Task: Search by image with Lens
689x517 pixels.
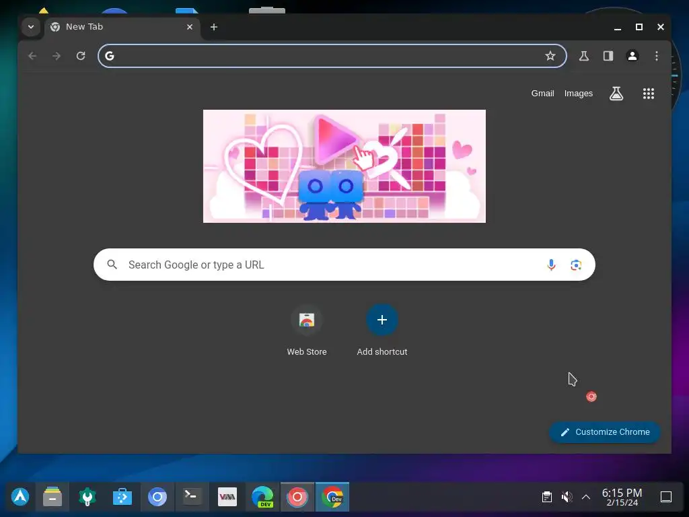Action: pos(576,265)
